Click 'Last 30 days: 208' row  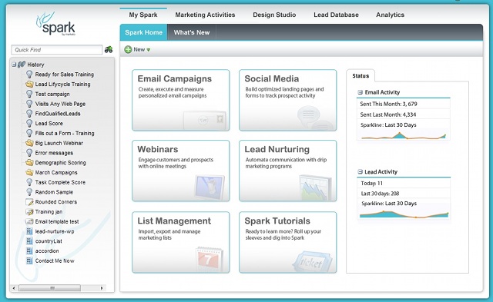click(x=380, y=194)
